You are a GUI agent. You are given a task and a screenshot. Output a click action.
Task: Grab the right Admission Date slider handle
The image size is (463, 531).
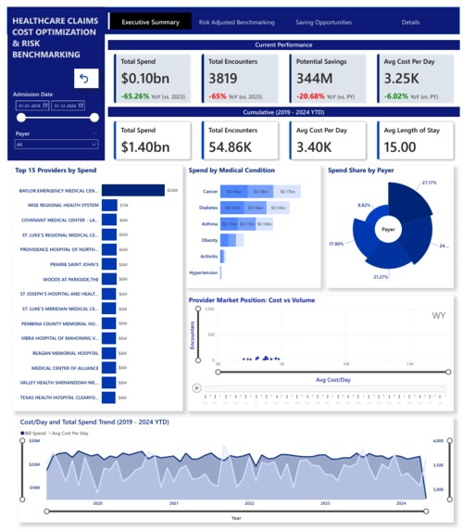tap(94, 118)
